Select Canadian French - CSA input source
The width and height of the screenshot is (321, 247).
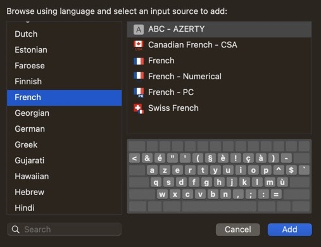tap(219, 45)
